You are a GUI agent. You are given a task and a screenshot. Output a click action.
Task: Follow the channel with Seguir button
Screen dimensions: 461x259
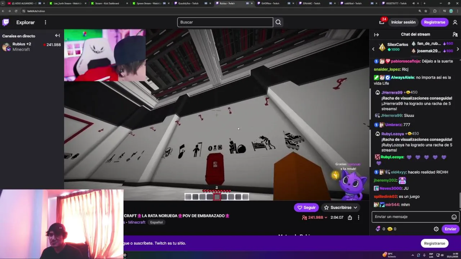point(306,208)
